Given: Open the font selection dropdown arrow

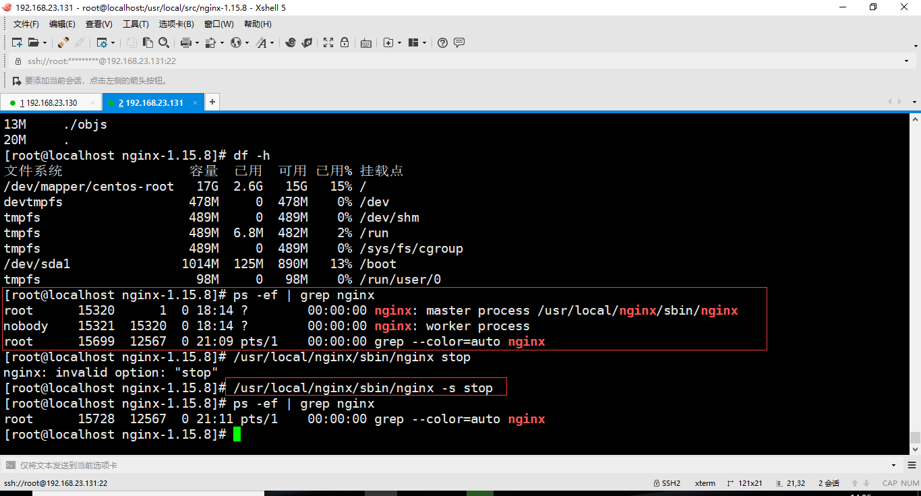Looking at the screenshot, I should 270,42.
